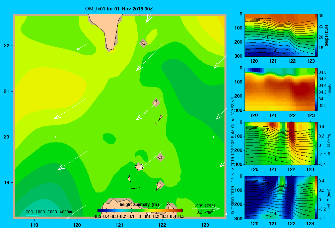This screenshot has width=335, height=228.
Task: Click the vel. E colorbar
Action: click(x=316, y=197)
